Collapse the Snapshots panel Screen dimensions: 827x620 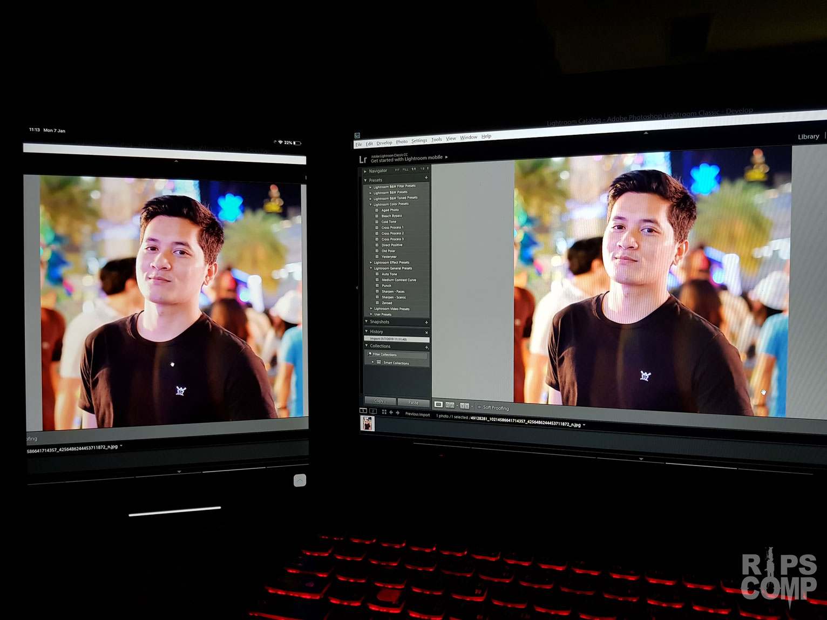pos(367,322)
